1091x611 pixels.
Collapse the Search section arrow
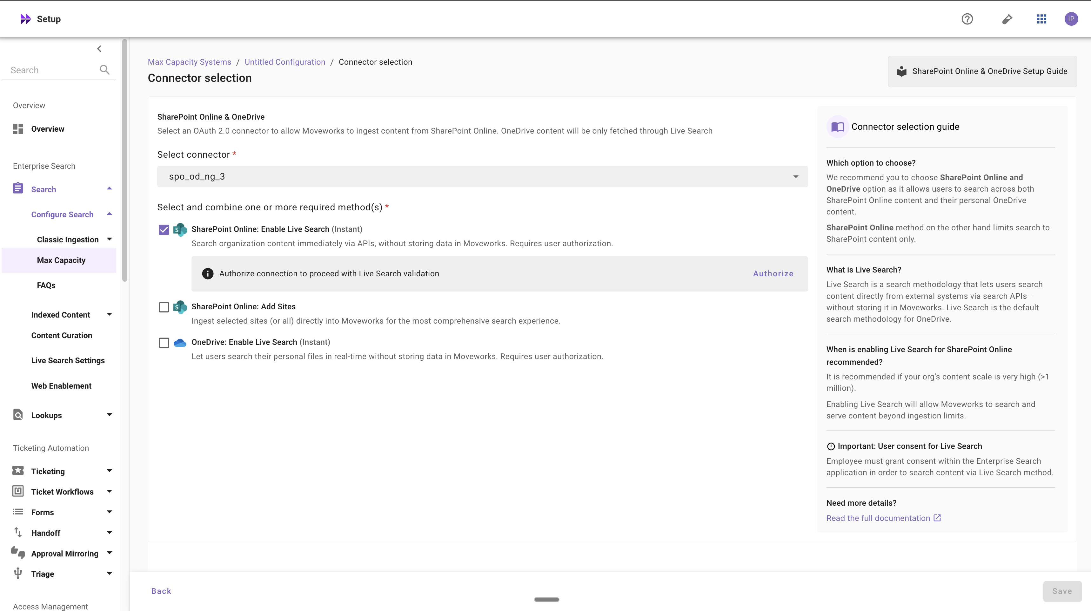coord(109,189)
